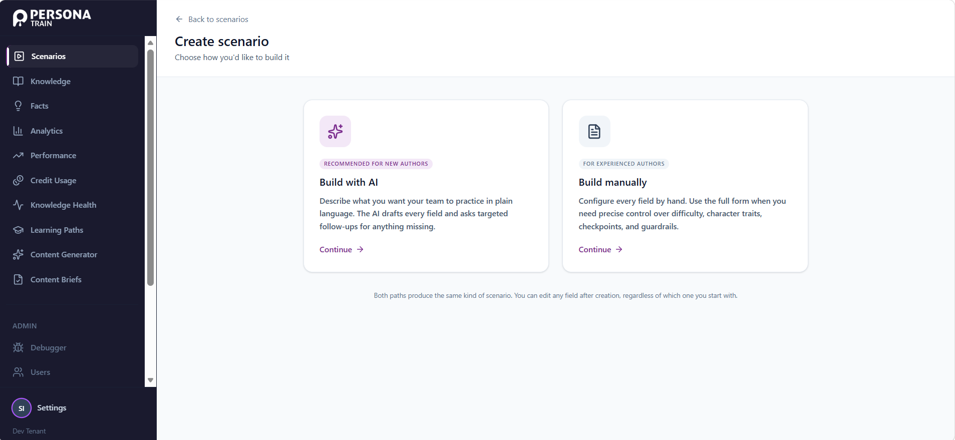Click the Performance trend icon
This screenshot has height=440, width=955.
18,155
